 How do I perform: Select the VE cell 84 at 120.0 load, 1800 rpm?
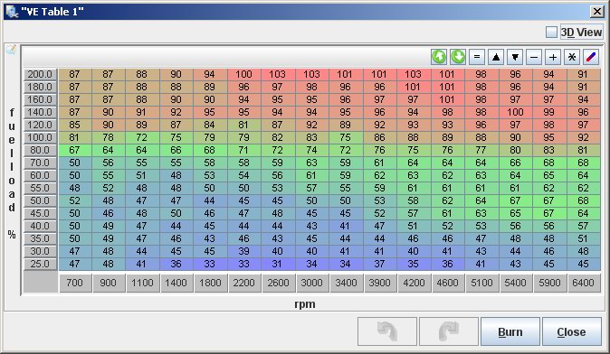pyautogui.click(x=210, y=125)
